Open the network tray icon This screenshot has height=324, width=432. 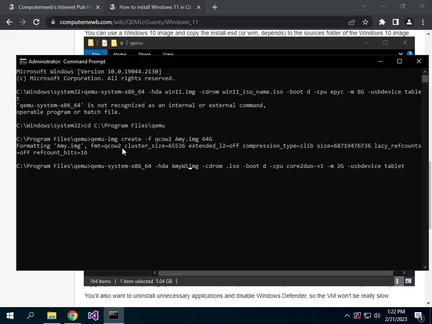pyautogui.click(x=367, y=316)
